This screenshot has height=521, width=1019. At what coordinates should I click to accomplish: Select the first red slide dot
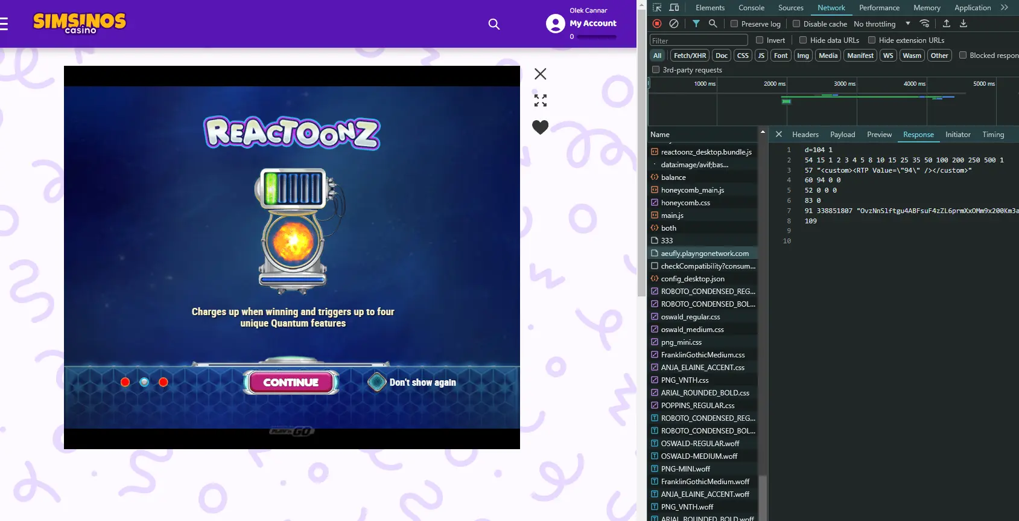coord(125,382)
